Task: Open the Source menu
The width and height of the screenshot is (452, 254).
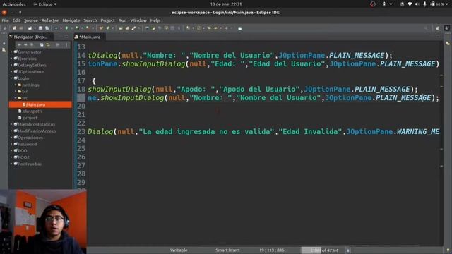Action: point(31,20)
